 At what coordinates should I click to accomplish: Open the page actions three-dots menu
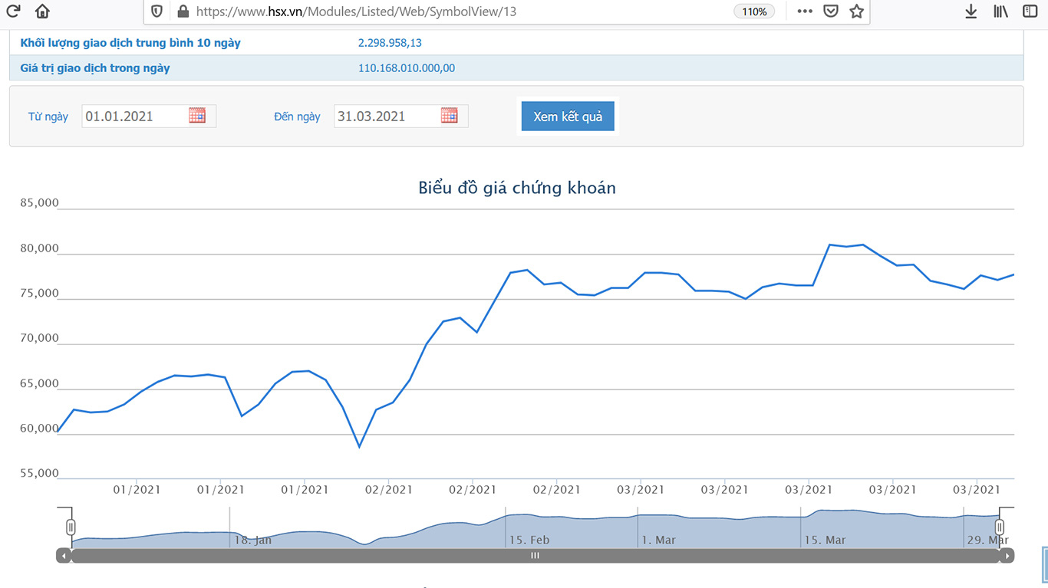tap(804, 11)
